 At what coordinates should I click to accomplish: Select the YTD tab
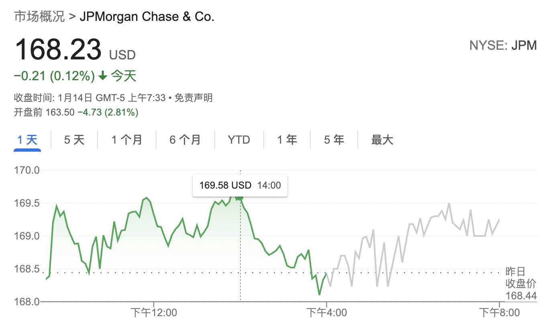click(x=239, y=140)
